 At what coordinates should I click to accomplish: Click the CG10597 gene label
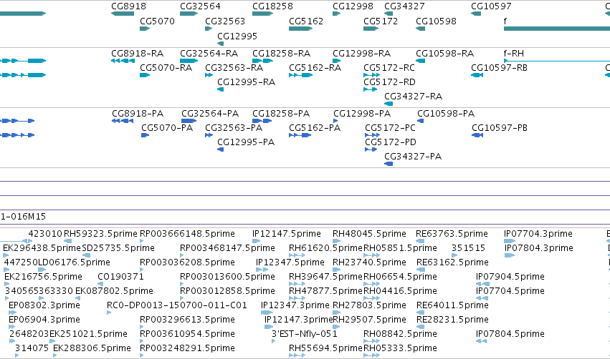(491, 6)
